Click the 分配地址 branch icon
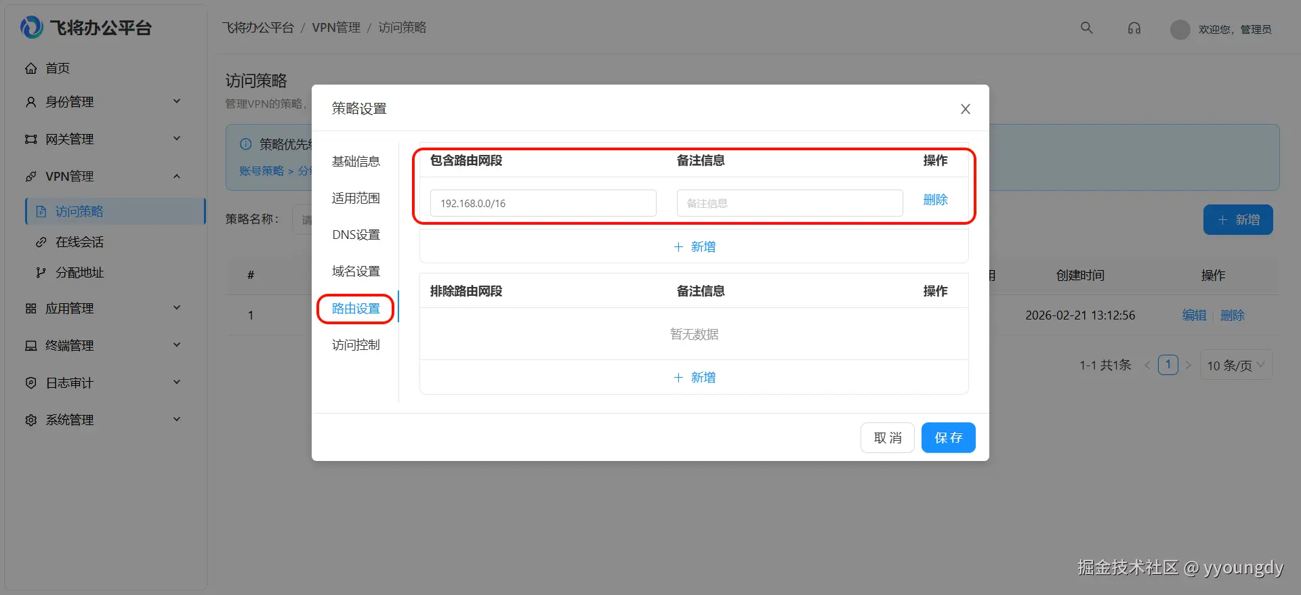Viewport: 1301px width, 595px height. point(41,272)
